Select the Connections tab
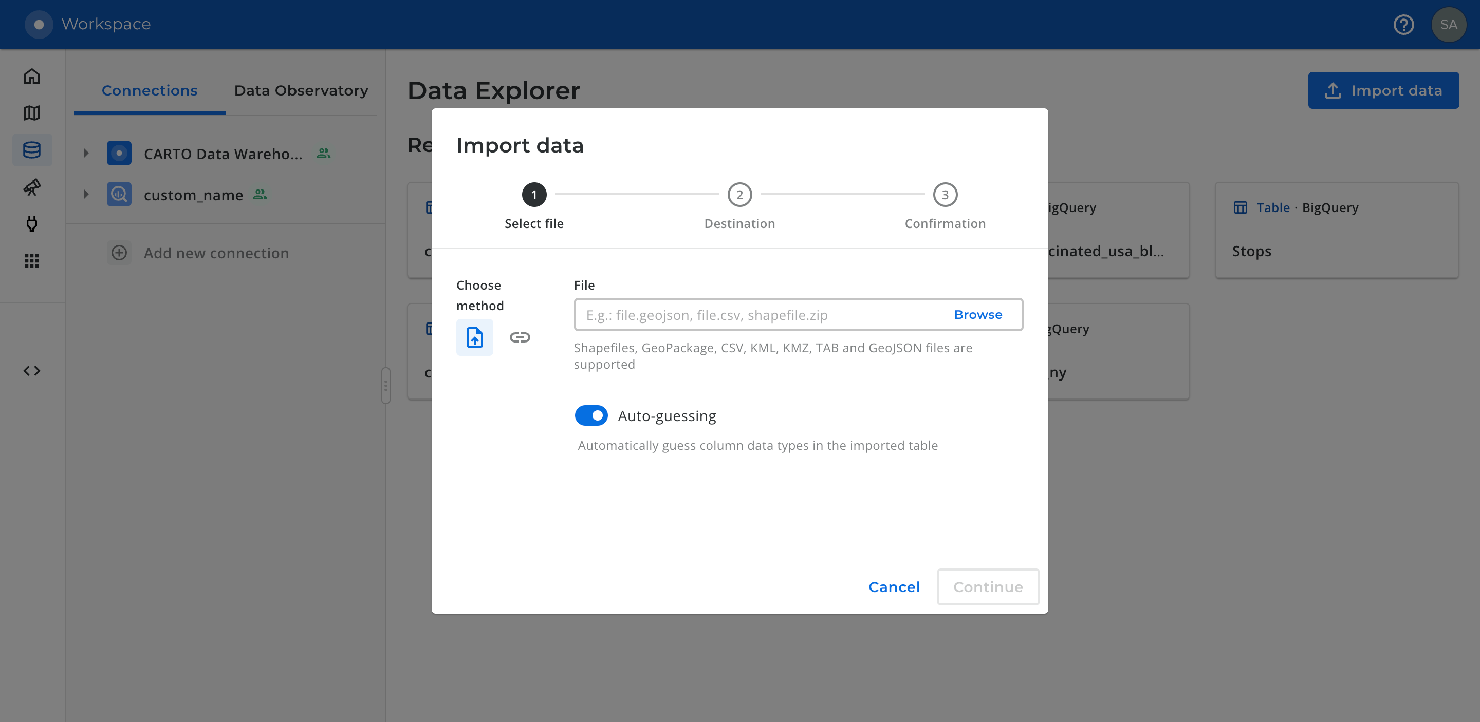The height and width of the screenshot is (722, 1480). [150, 91]
